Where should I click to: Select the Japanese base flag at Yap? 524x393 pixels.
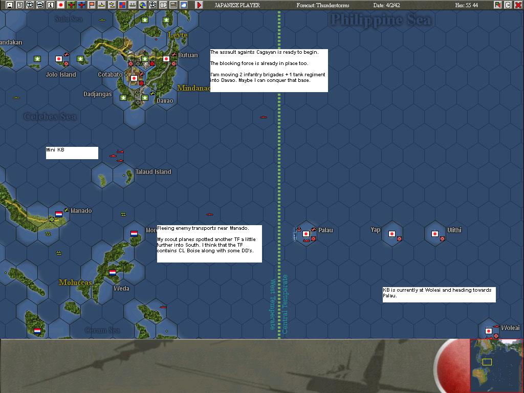392,234
